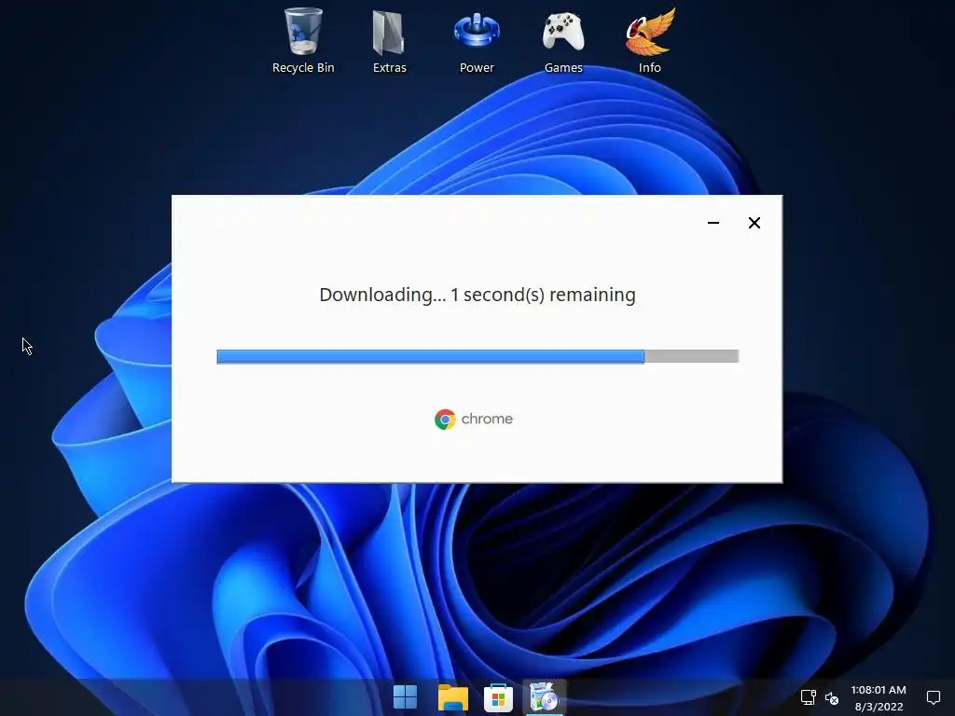This screenshot has width=955, height=716.
Task: Launch File Explorer from the taskbar
Action: [x=452, y=697]
